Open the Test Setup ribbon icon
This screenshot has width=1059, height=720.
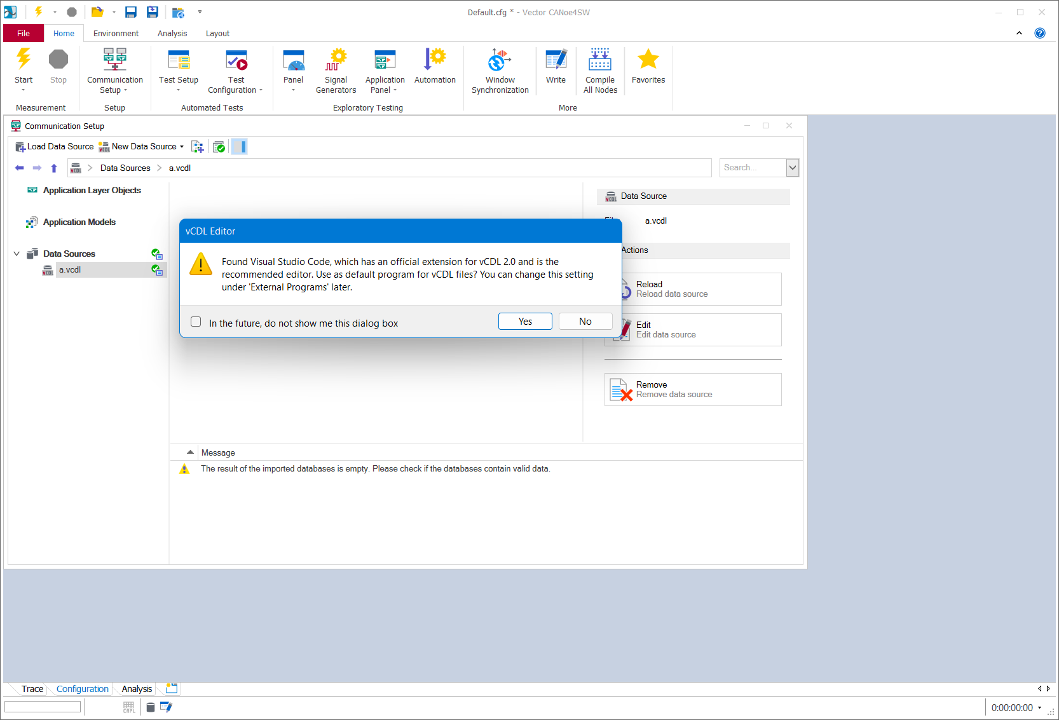(179, 59)
